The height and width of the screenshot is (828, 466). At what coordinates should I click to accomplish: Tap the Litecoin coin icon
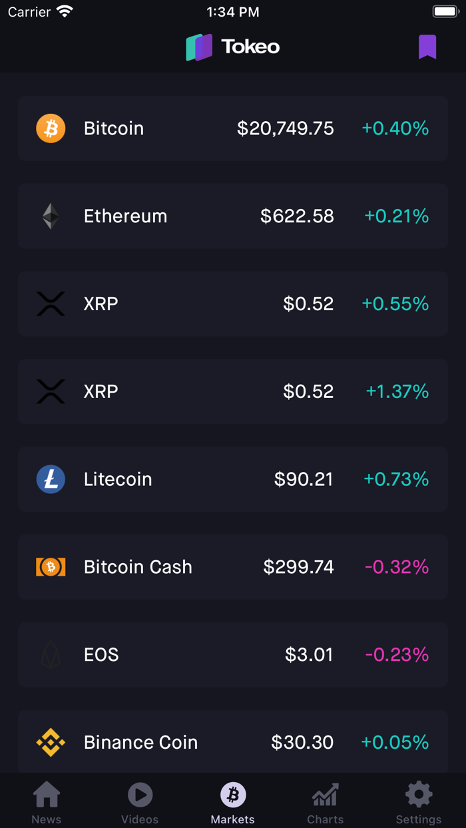click(51, 479)
